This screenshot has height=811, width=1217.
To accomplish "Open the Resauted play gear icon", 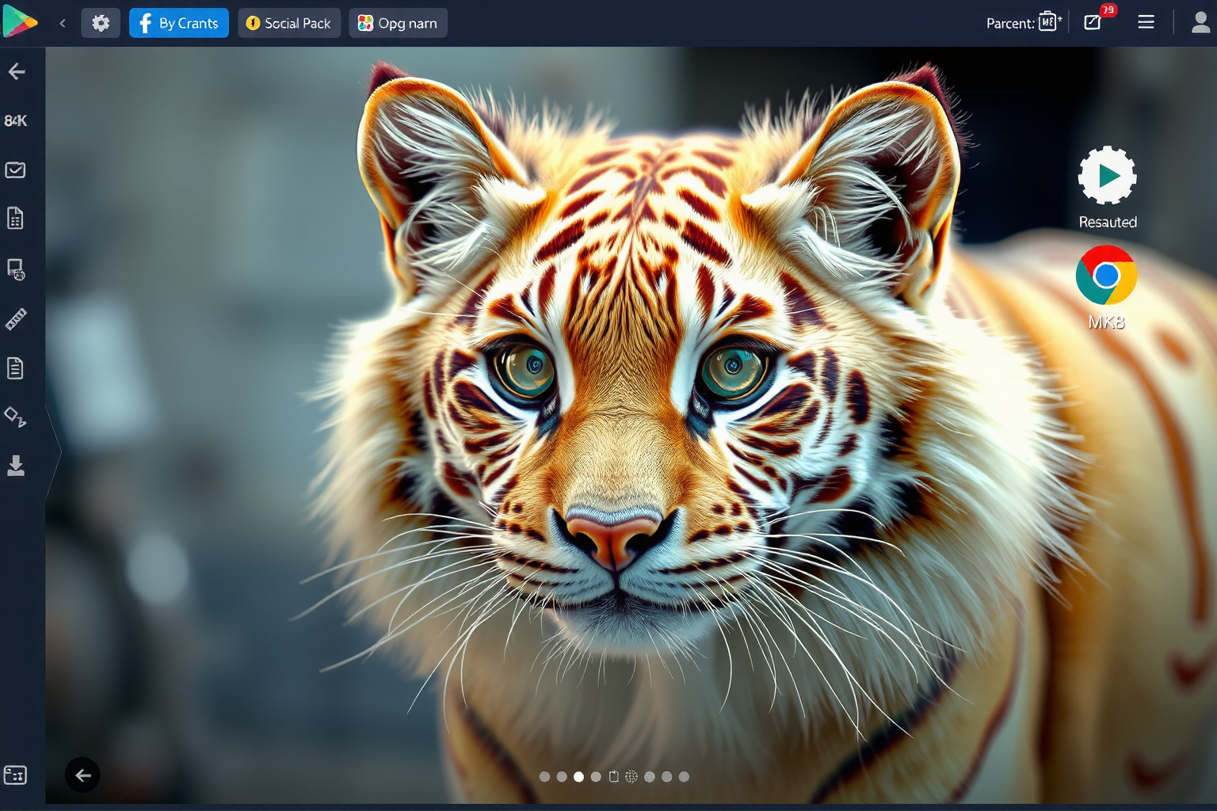I will pyautogui.click(x=1107, y=176).
